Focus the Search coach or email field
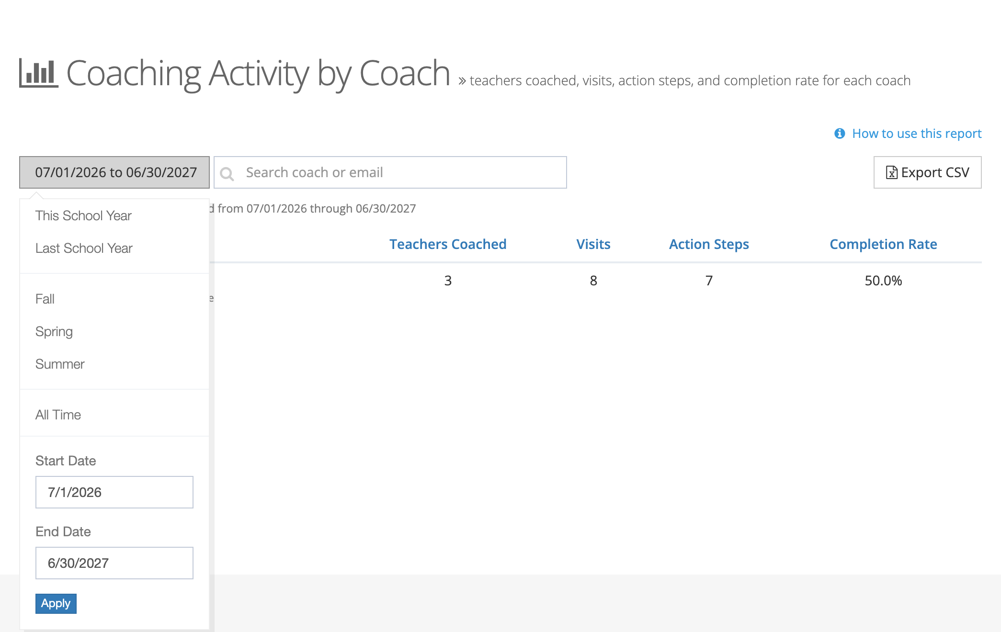 (390, 172)
